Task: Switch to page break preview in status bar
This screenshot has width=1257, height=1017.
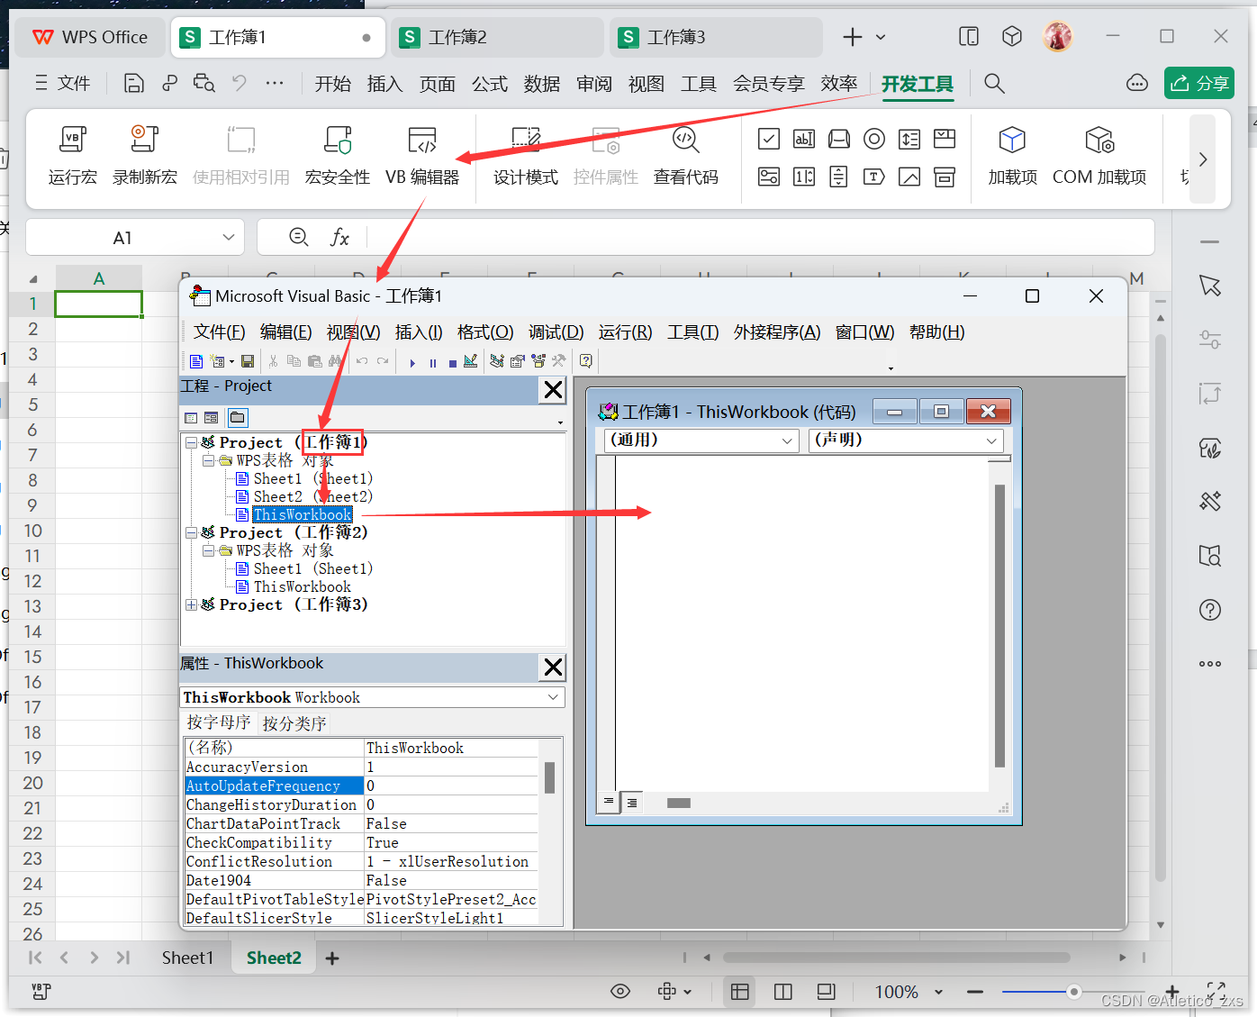Action: coord(783,992)
